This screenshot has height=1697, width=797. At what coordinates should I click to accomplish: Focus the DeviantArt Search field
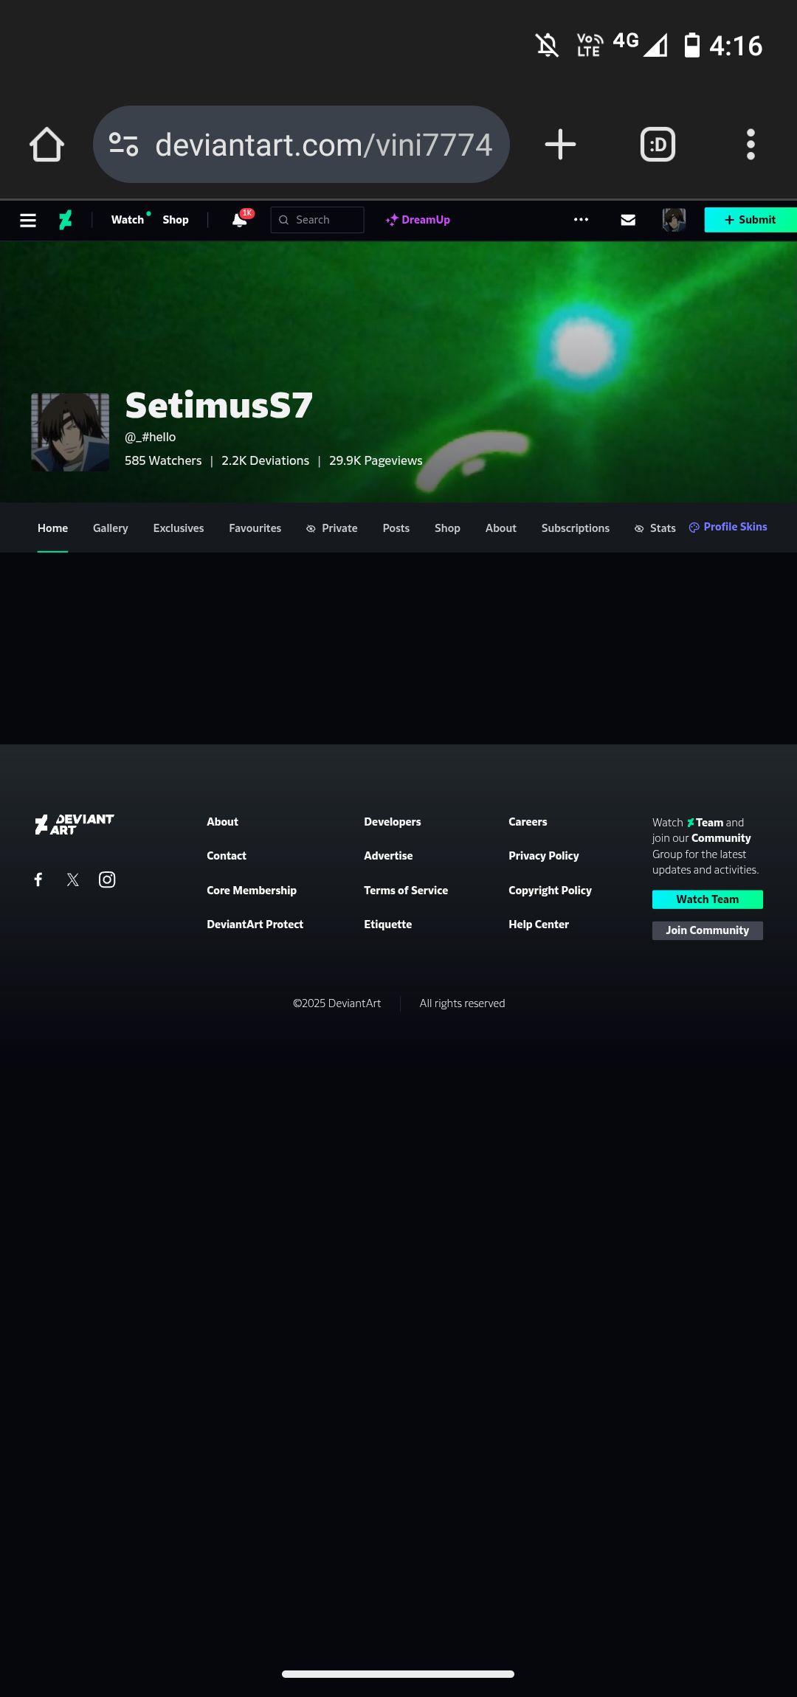point(317,220)
